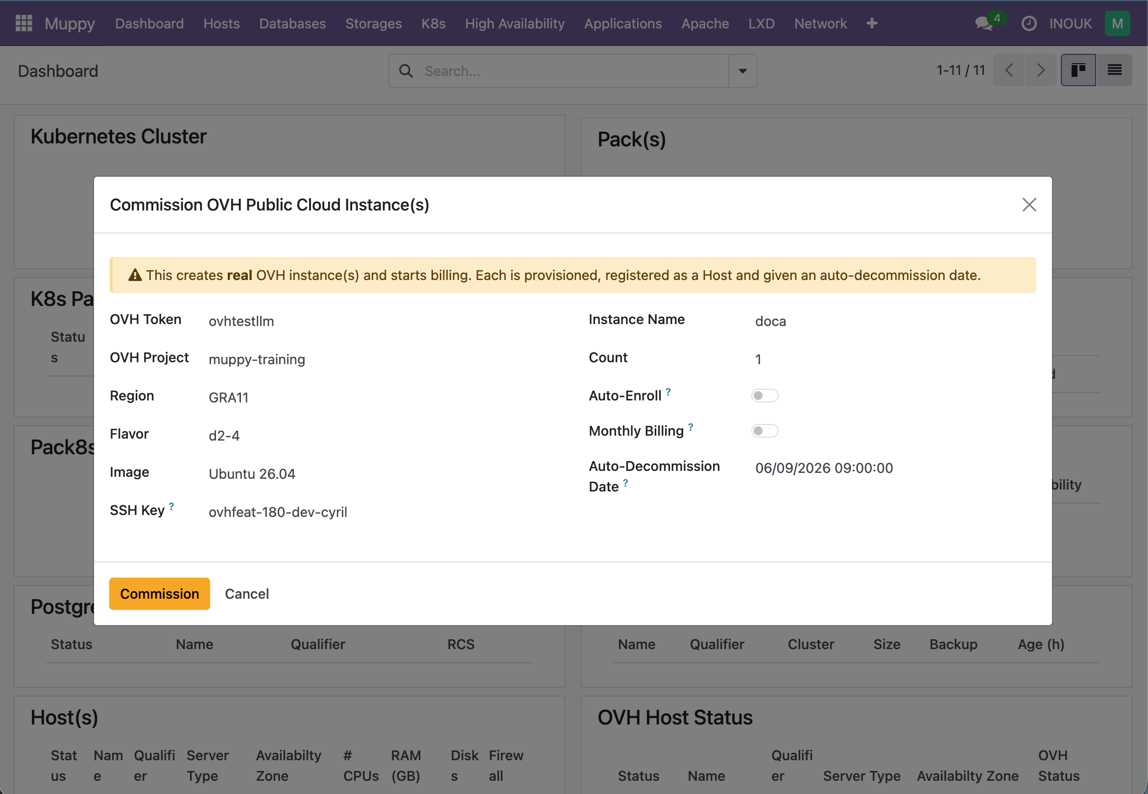
Task: Click the Backup column header
Action: [954, 644]
